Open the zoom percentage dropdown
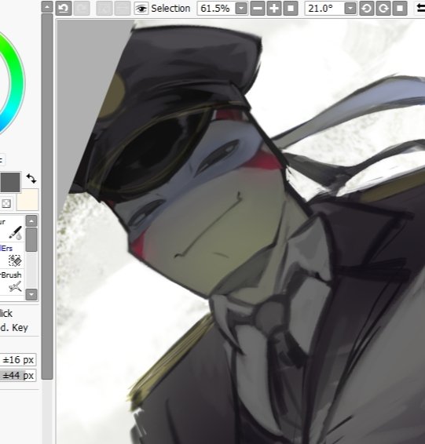The width and height of the screenshot is (425, 444). [241, 9]
